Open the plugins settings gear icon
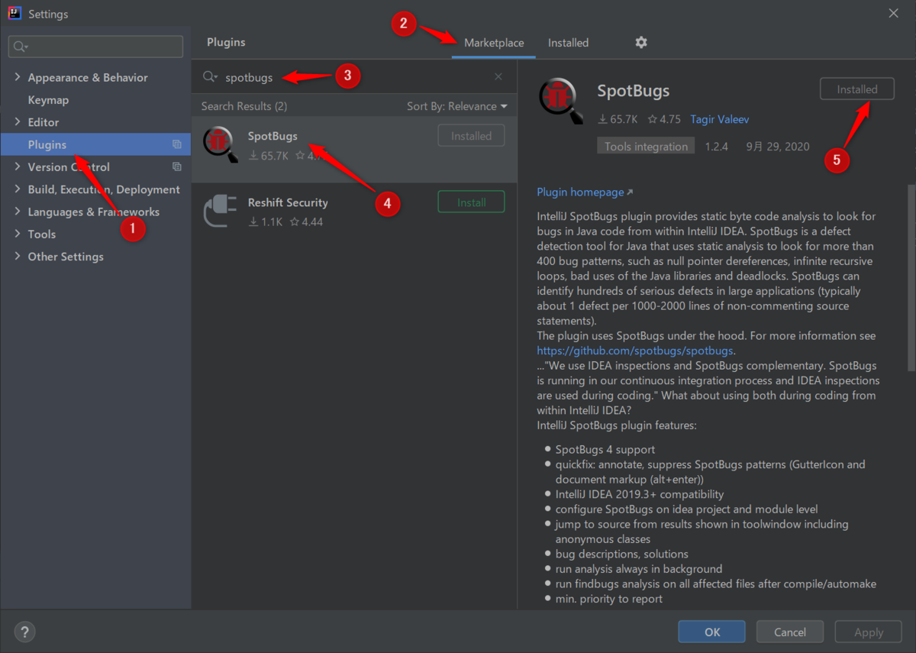 [x=640, y=43]
